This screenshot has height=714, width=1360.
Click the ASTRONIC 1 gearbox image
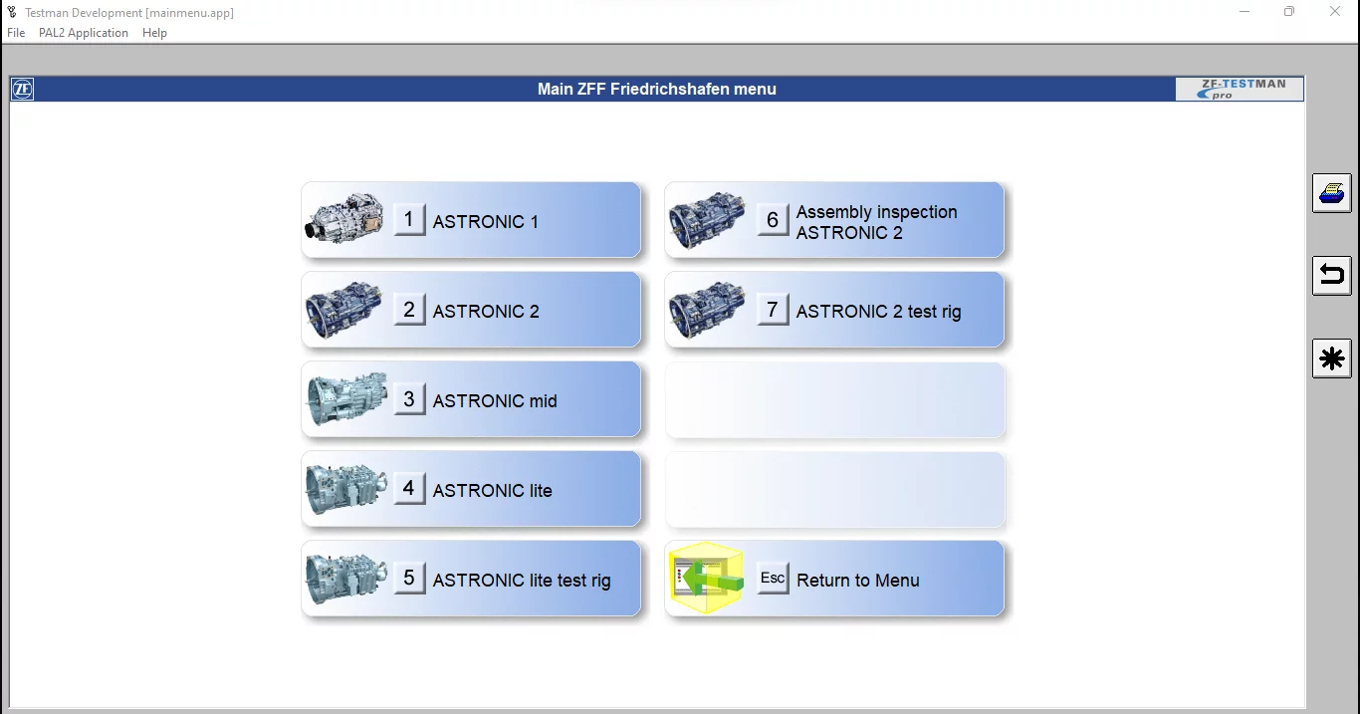point(343,220)
